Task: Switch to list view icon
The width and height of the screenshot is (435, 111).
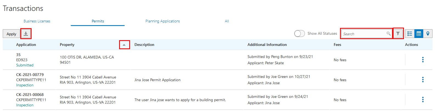Action: [410, 34]
